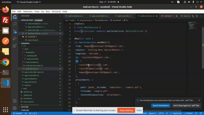Expand the test folder
This screenshot has width=204, height=115.
pyautogui.click(x=25, y=88)
